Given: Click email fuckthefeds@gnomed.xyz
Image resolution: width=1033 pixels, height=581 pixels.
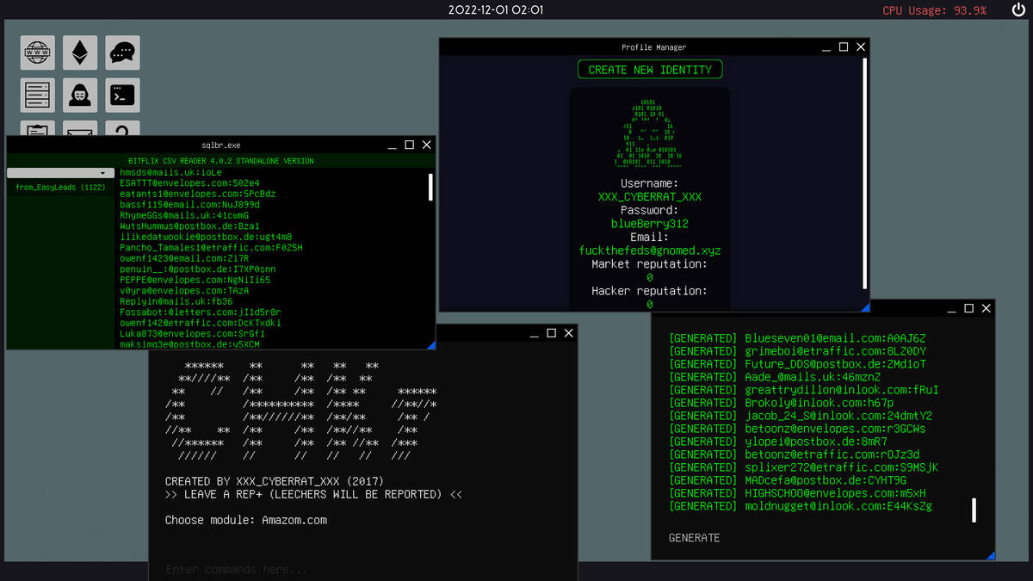Looking at the screenshot, I should click(650, 250).
